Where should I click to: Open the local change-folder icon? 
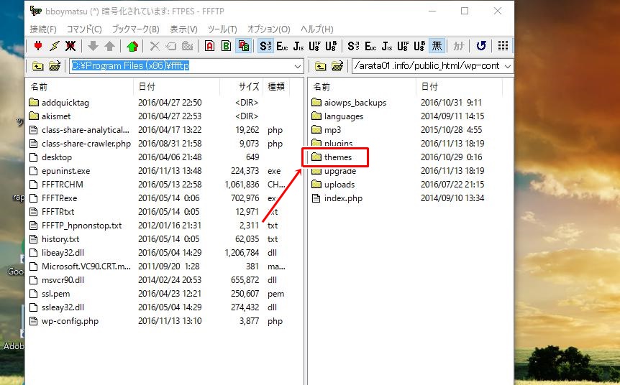(55, 66)
